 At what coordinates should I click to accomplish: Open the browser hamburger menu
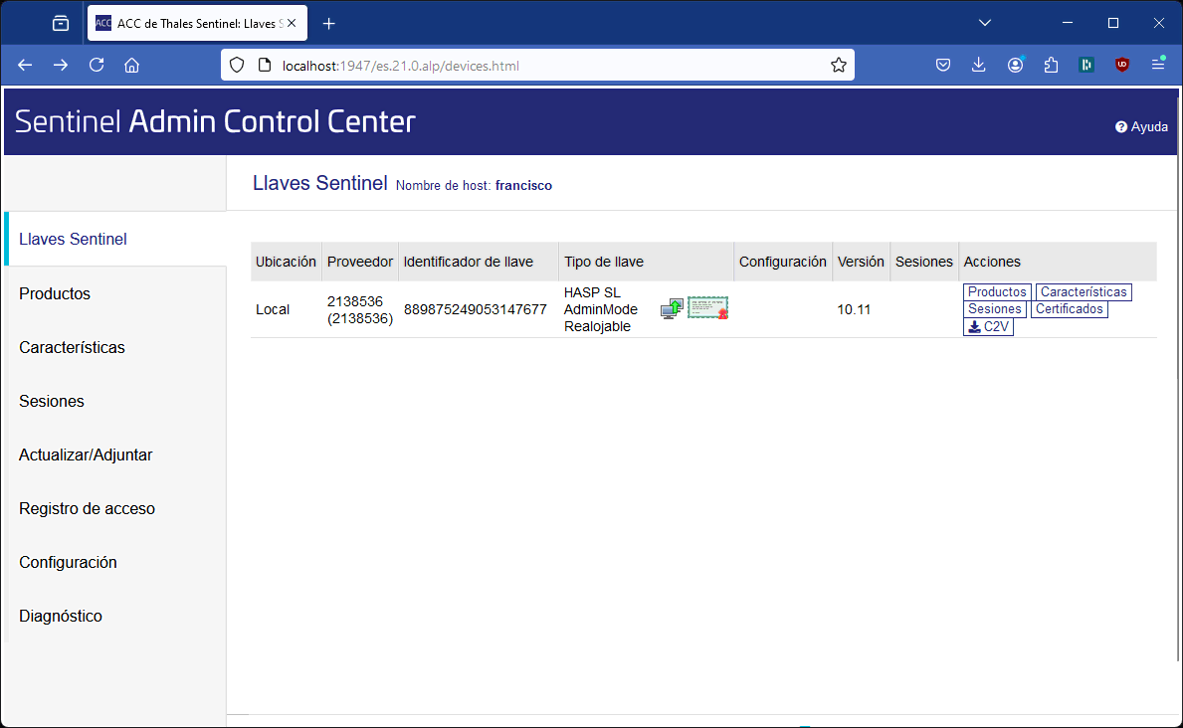1158,66
